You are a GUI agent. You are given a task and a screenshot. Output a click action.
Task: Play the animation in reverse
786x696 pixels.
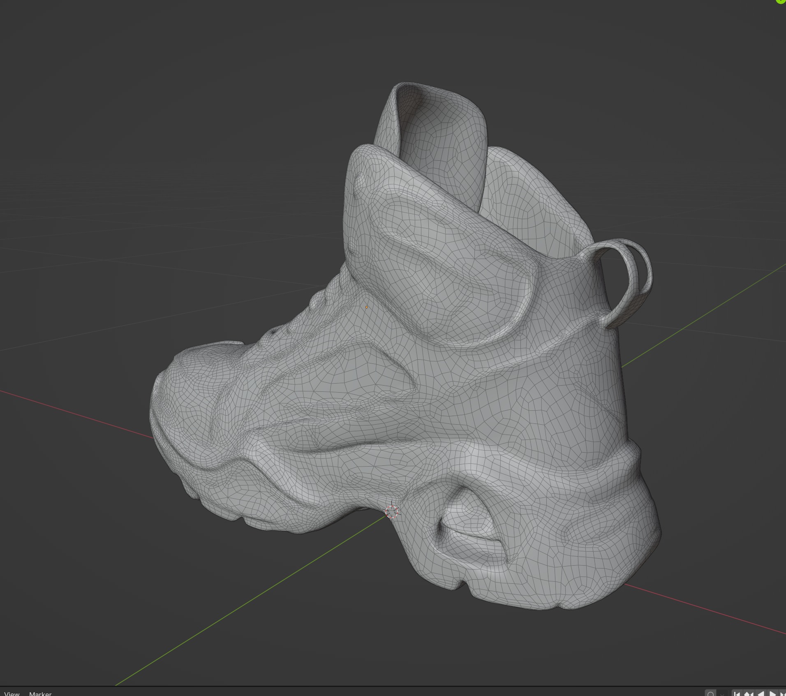coord(760,693)
